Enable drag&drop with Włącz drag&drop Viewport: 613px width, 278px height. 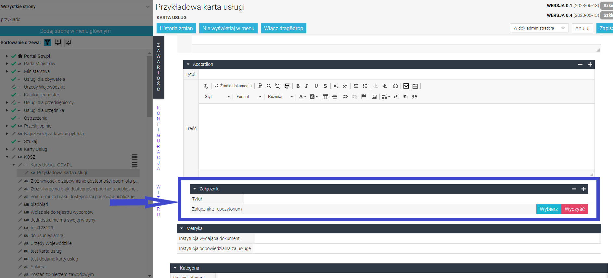(284, 28)
